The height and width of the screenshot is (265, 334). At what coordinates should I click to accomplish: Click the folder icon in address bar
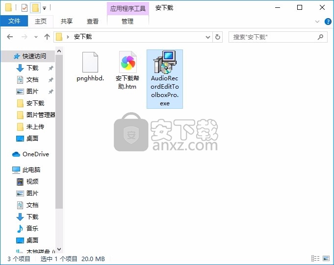click(59, 37)
